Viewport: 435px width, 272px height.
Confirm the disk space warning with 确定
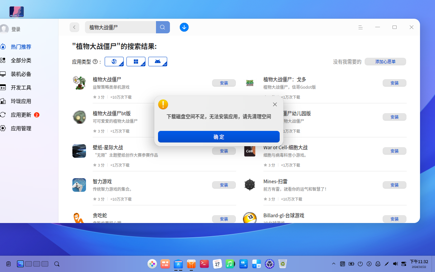tap(219, 137)
